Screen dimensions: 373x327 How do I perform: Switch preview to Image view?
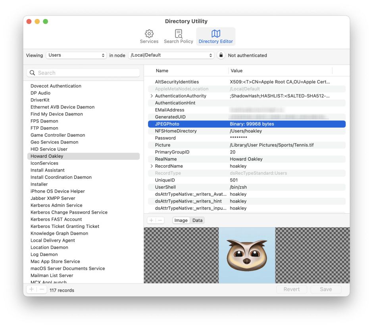coord(181,220)
